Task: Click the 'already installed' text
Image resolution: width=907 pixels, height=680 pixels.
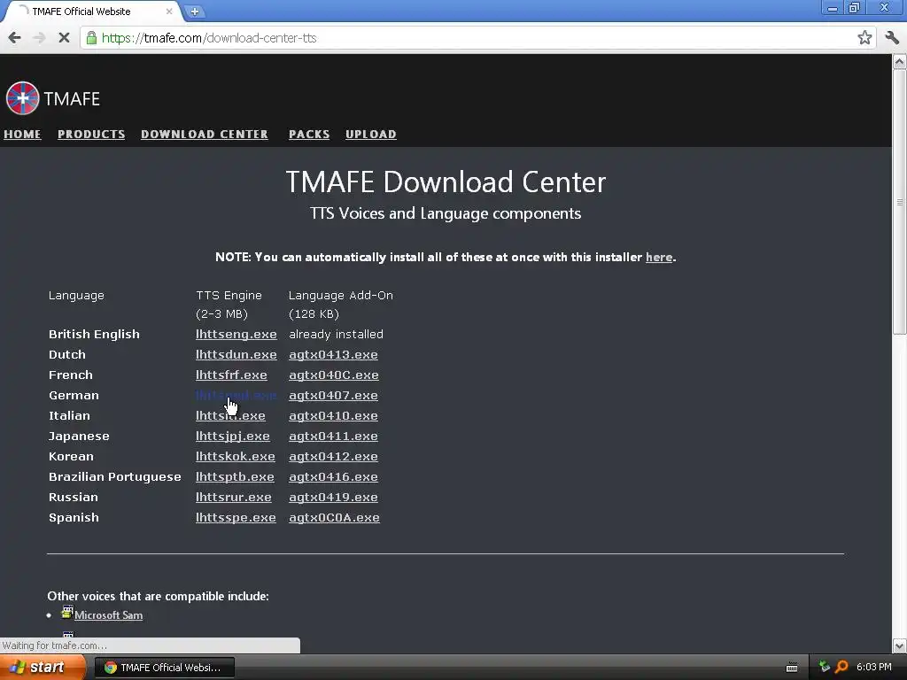Action: [336, 334]
